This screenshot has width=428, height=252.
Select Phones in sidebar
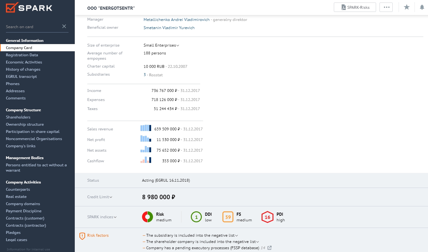(13, 84)
